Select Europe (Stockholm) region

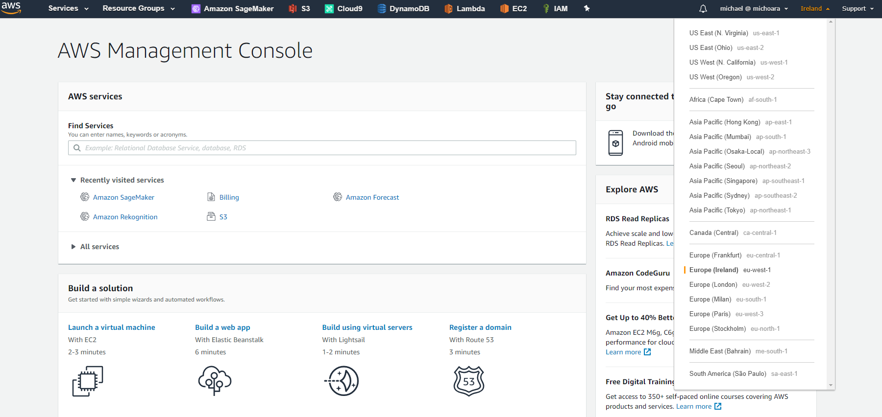[x=735, y=328]
